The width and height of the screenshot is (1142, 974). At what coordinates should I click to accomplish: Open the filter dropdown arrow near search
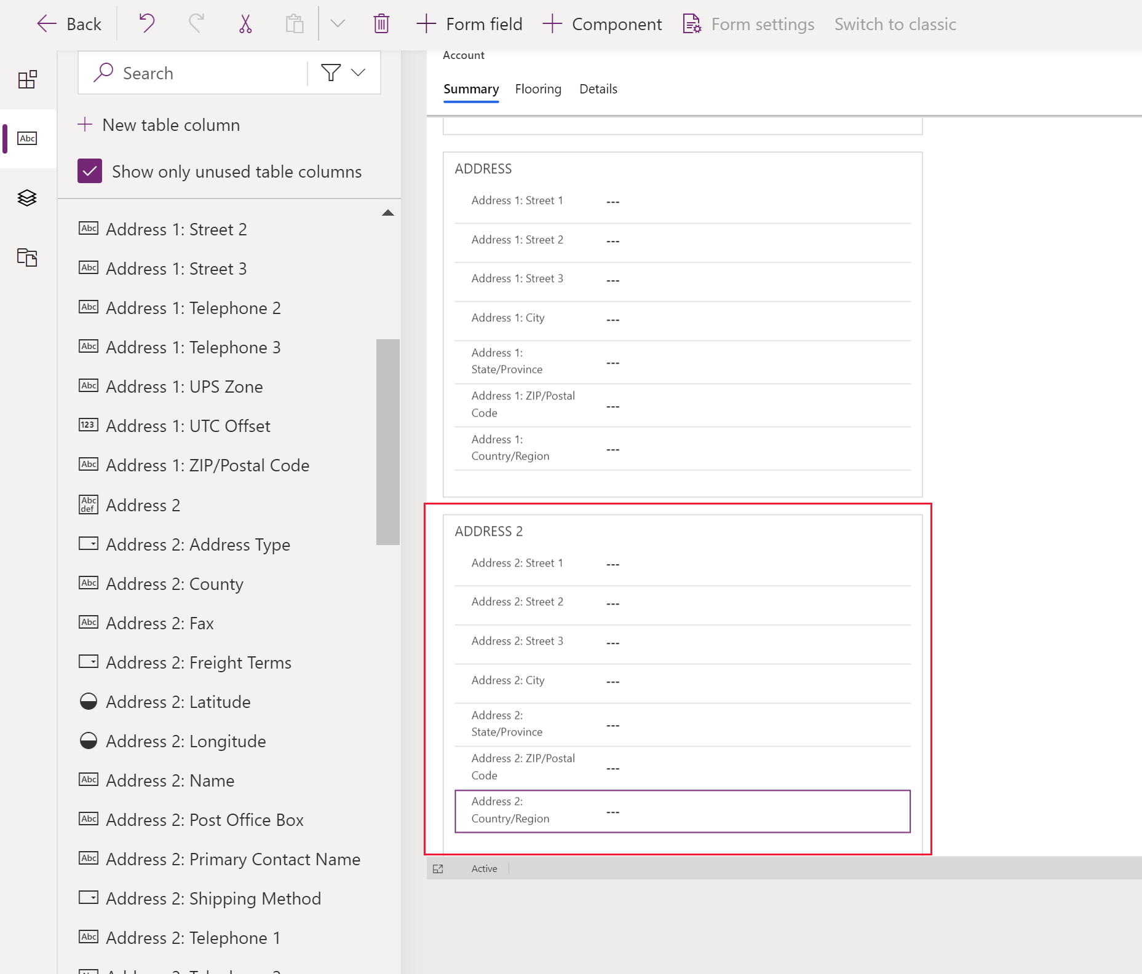tap(359, 73)
